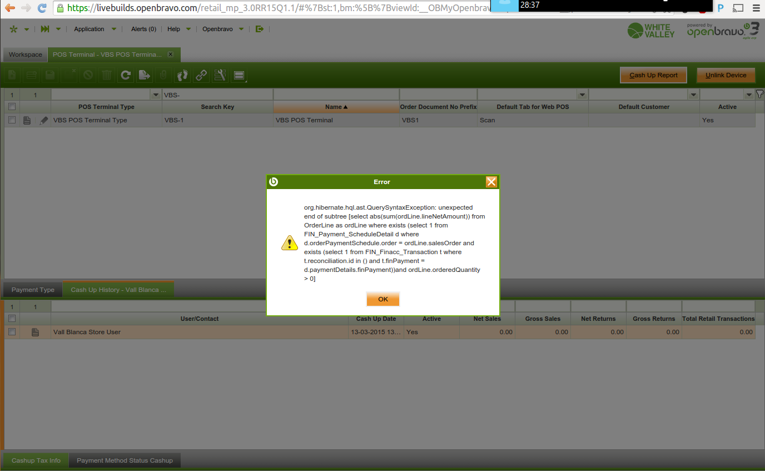The width and height of the screenshot is (765, 471).
Task: Click the VBS POS Terminal Type cell
Action: (x=106, y=120)
